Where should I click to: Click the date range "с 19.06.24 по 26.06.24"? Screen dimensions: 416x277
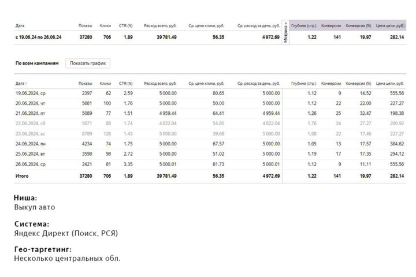[x=39, y=37]
